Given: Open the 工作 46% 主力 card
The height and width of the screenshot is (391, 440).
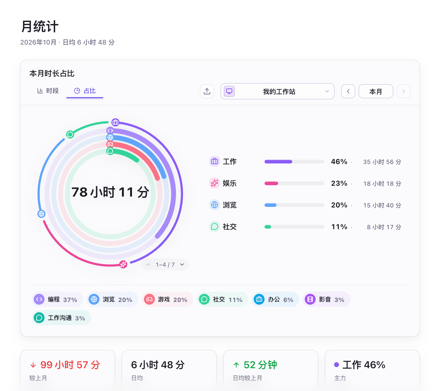Looking at the screenshot, I should coord(372,370).
